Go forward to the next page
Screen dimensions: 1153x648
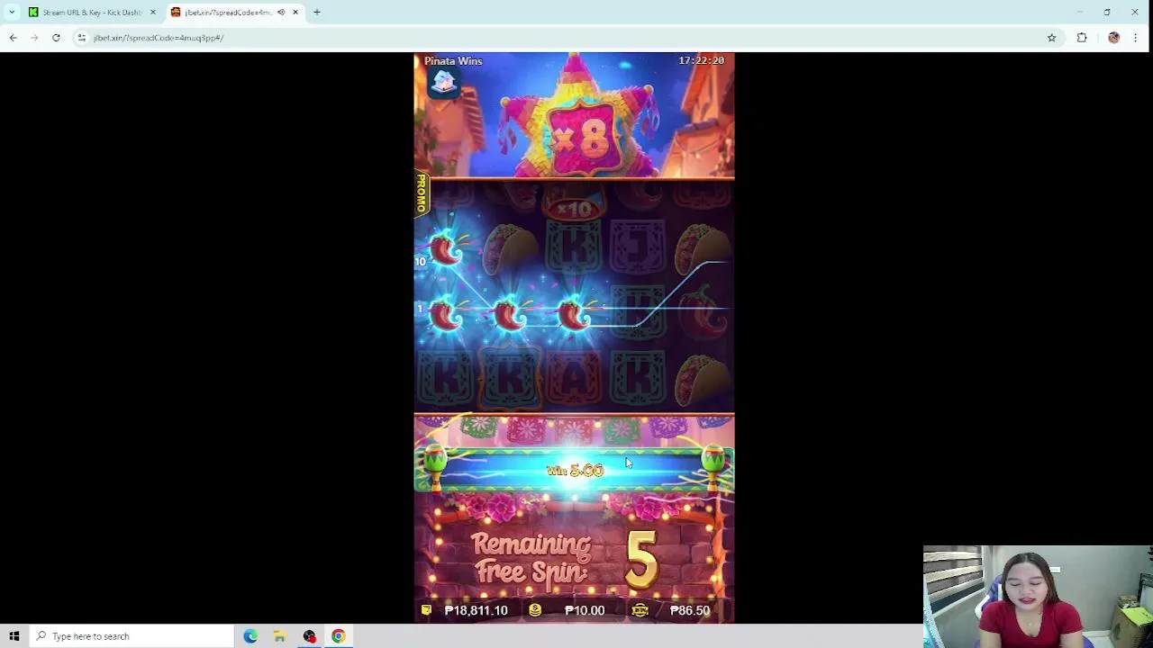34,38
